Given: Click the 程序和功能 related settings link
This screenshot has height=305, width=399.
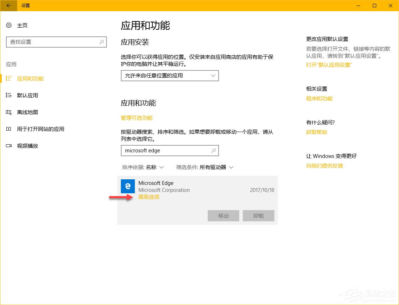Looking at the screenshot, I should click(319, 98).
